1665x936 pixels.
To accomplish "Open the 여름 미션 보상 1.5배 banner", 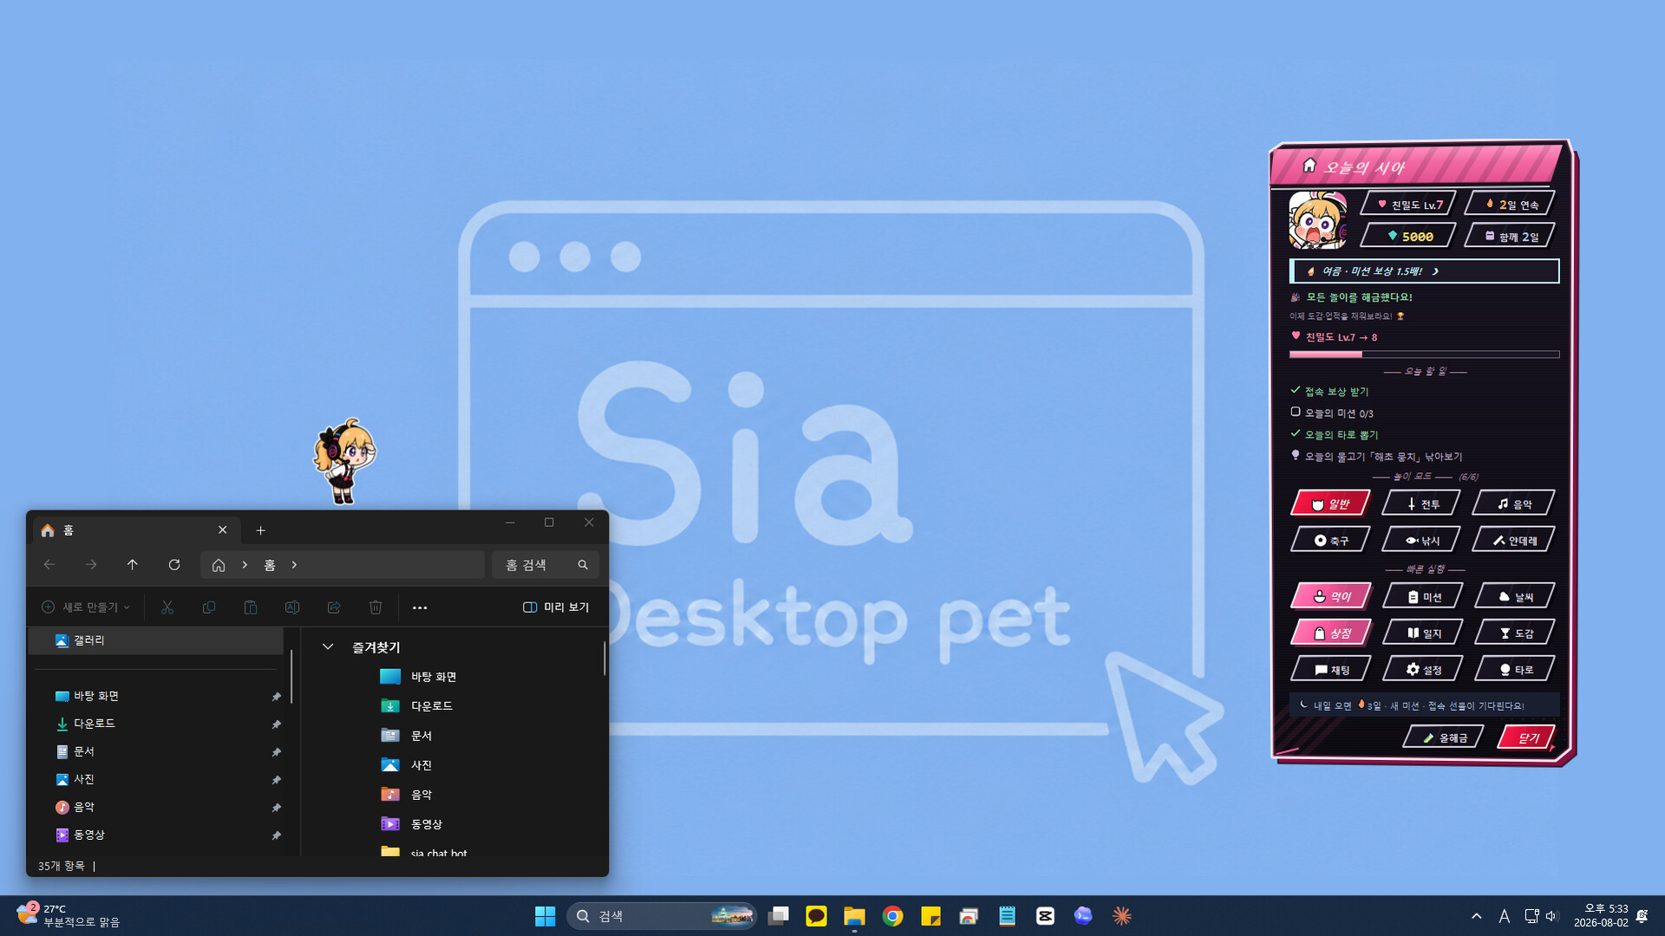I will [x=1424, y=271].
